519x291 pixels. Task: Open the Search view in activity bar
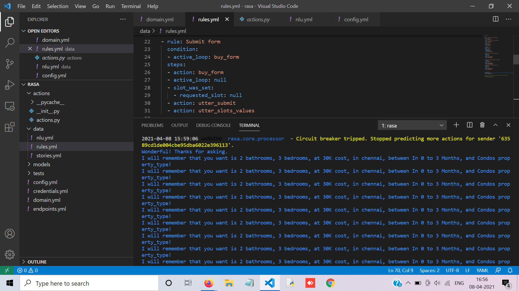coord(10,43)
